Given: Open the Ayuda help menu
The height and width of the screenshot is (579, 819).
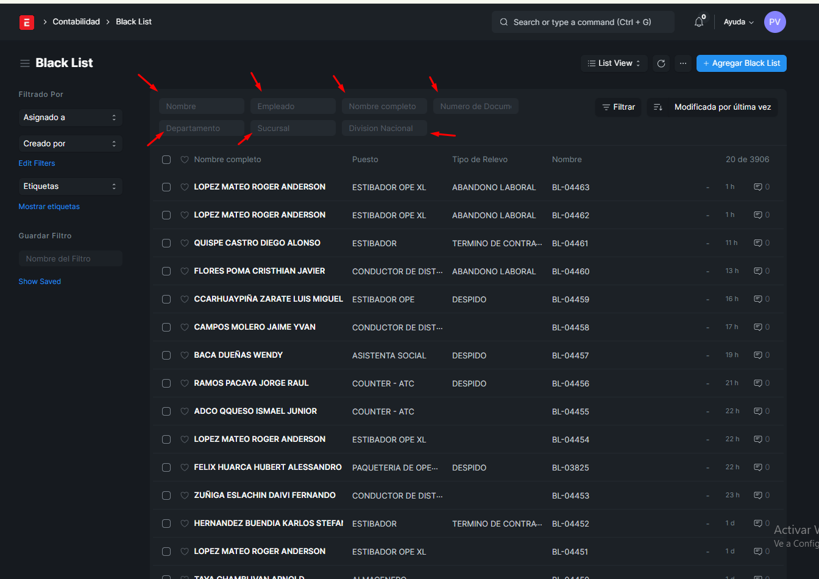Looking at the screenshot, I should pos(738,22).
